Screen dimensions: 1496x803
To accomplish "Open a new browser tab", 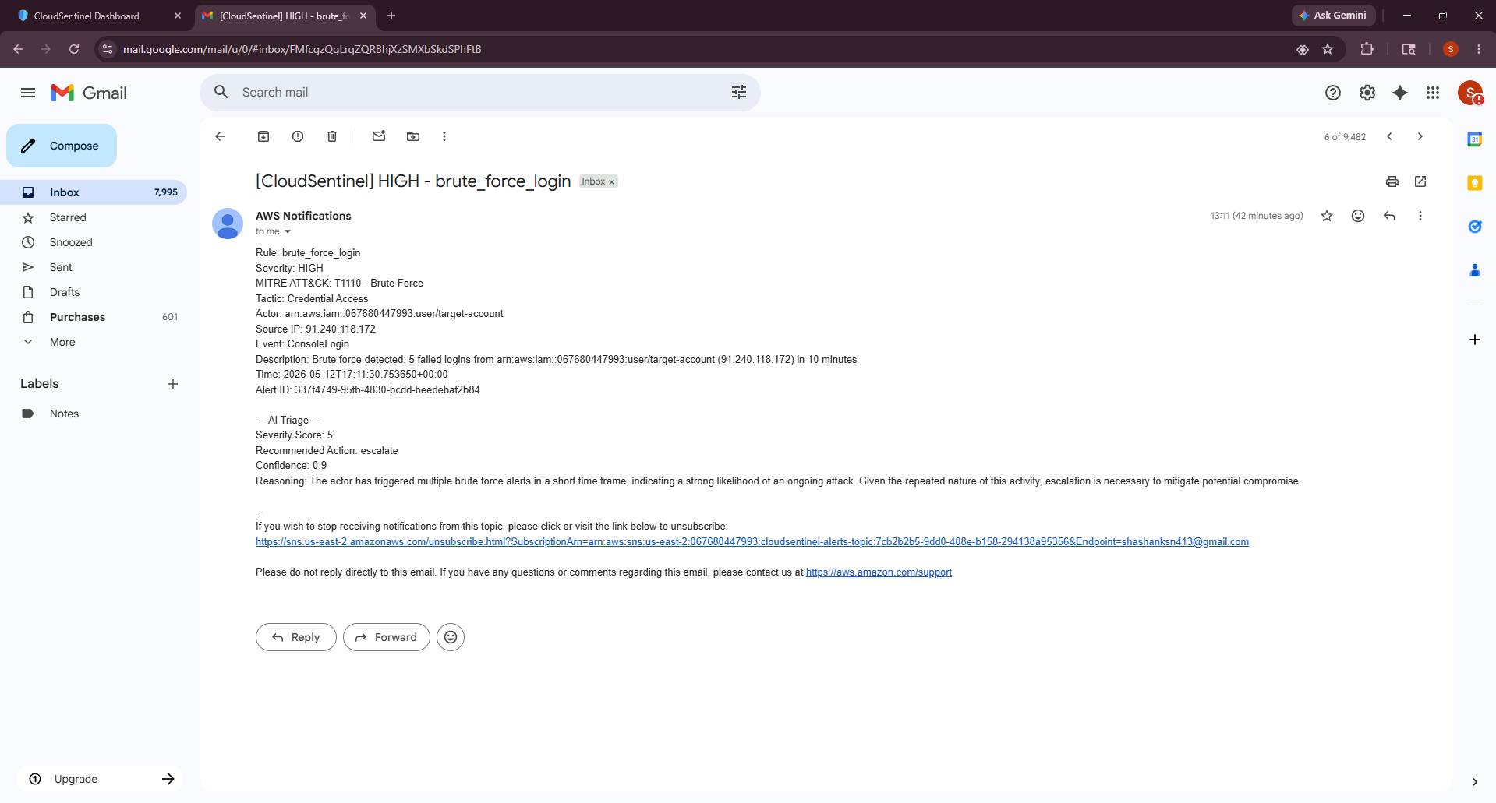I will click(391, 16).
